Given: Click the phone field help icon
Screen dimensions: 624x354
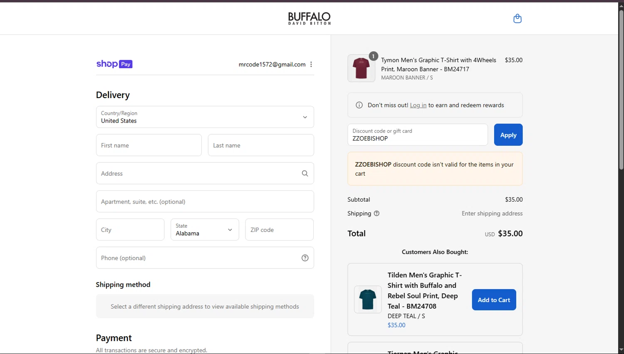Looking at the screenshot, I should point(305,258).
